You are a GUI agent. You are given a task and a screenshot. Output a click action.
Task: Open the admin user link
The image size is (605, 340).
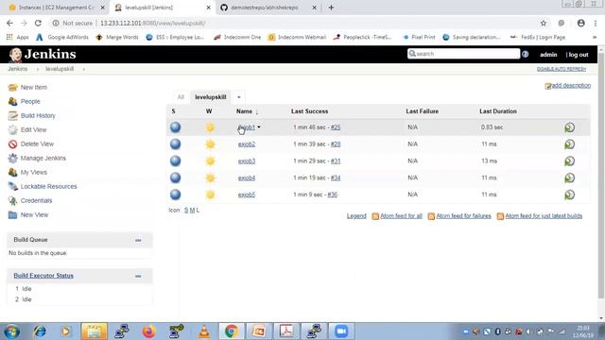click(x=548, y=55)
